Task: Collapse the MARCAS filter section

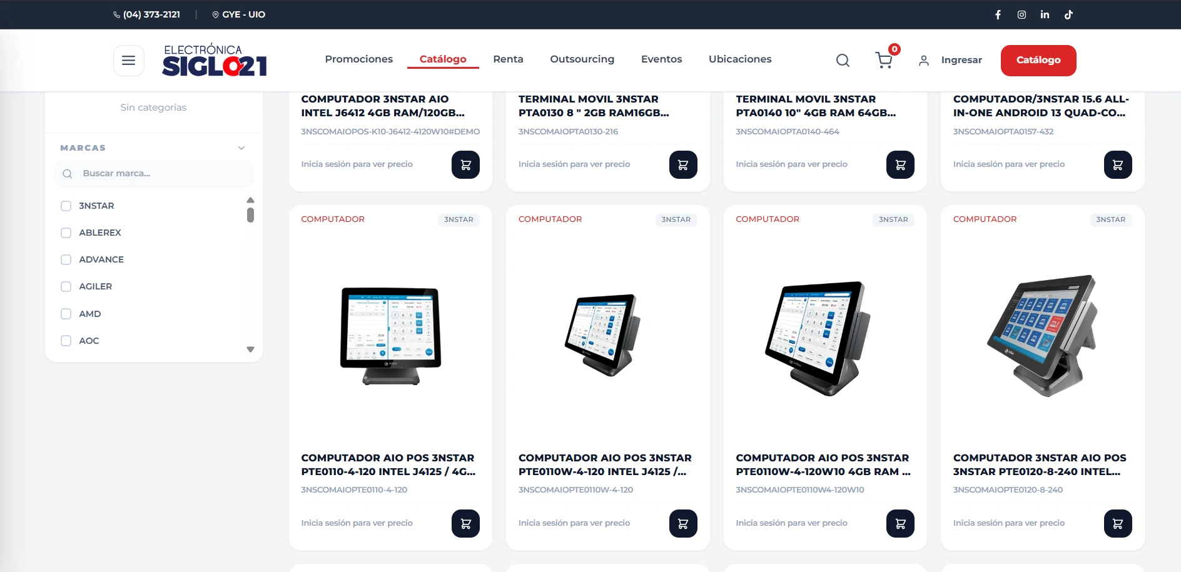Action: 241,148
